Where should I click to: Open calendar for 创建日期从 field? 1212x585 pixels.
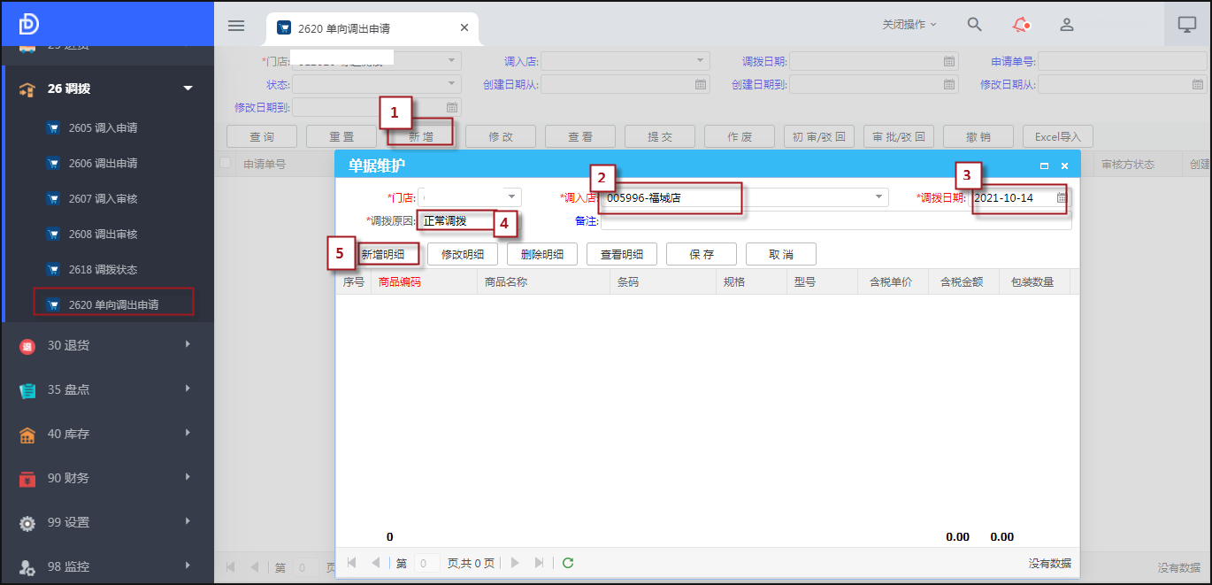coord(701,84)
